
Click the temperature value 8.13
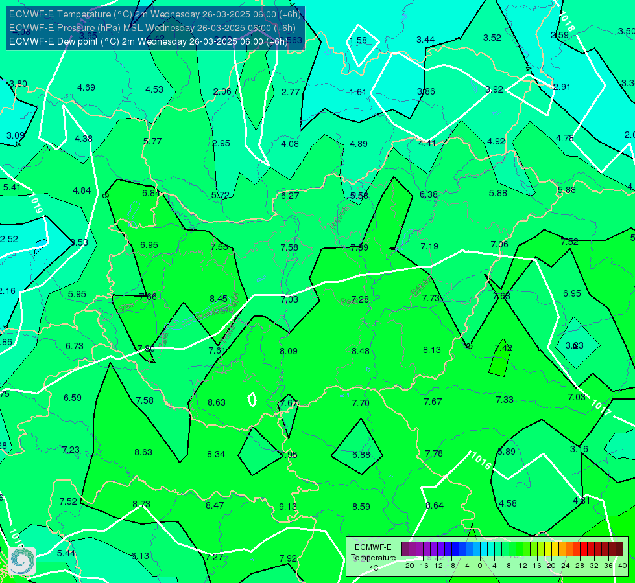pos(432,350)
